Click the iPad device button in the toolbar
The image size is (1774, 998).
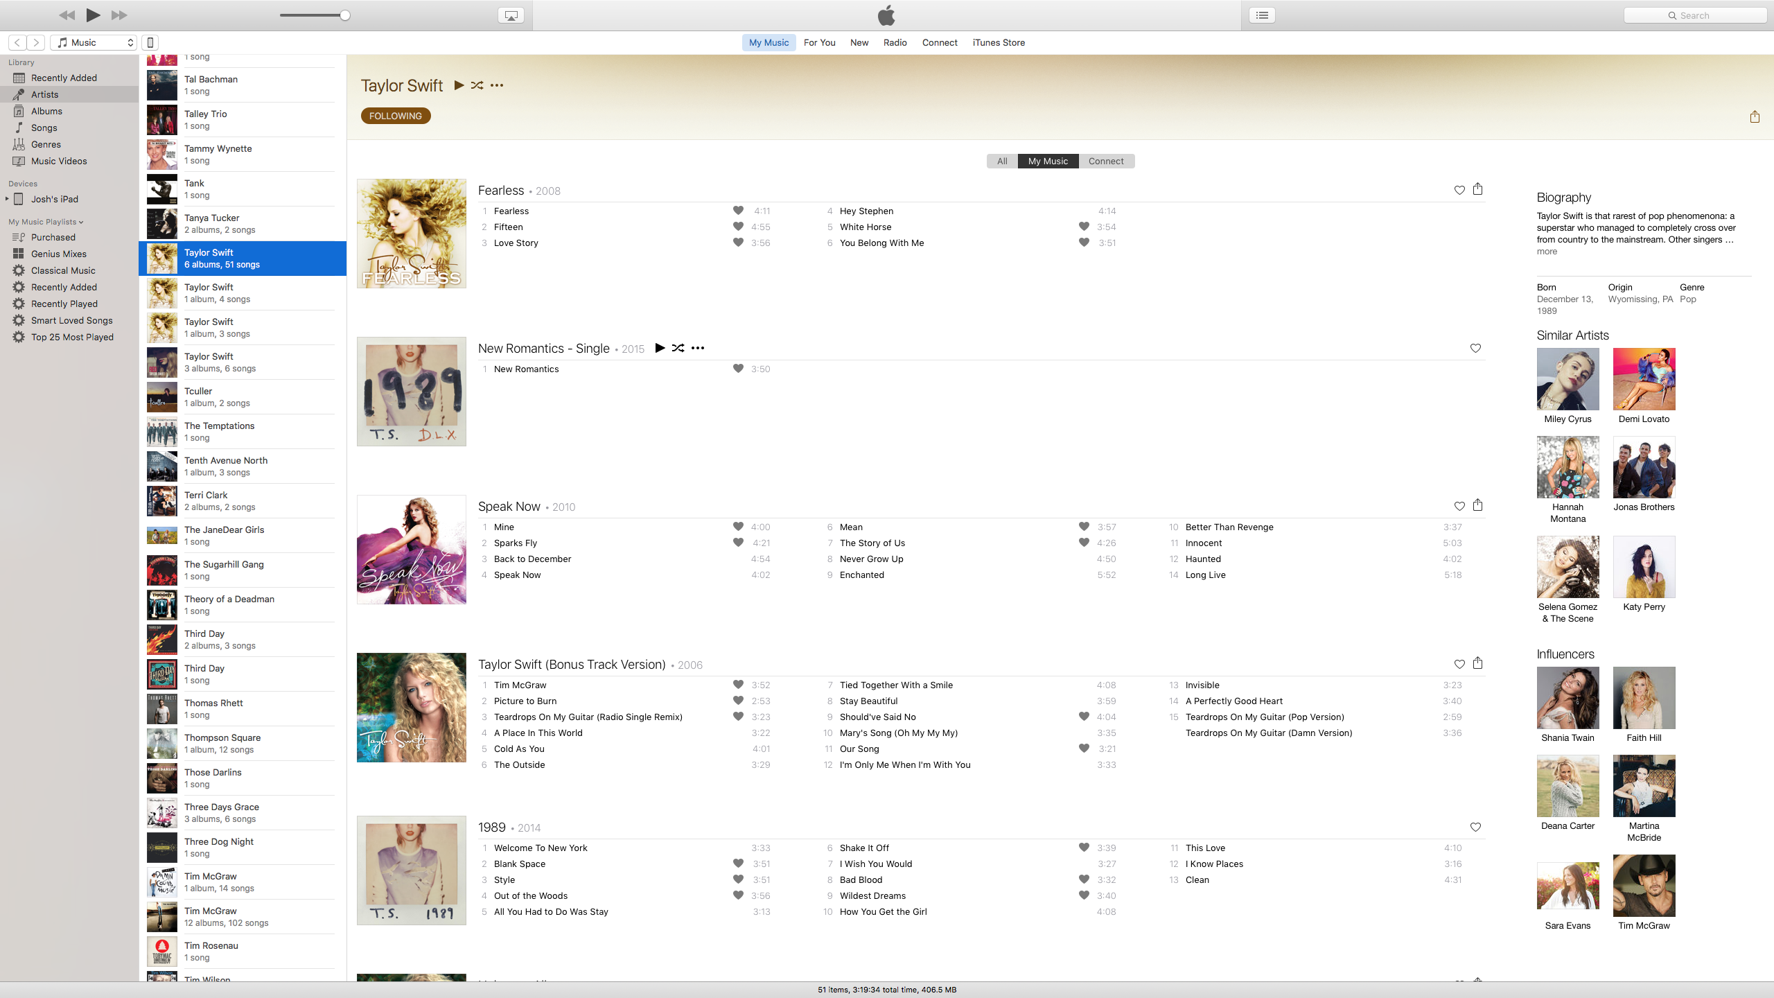click(150, 42)
